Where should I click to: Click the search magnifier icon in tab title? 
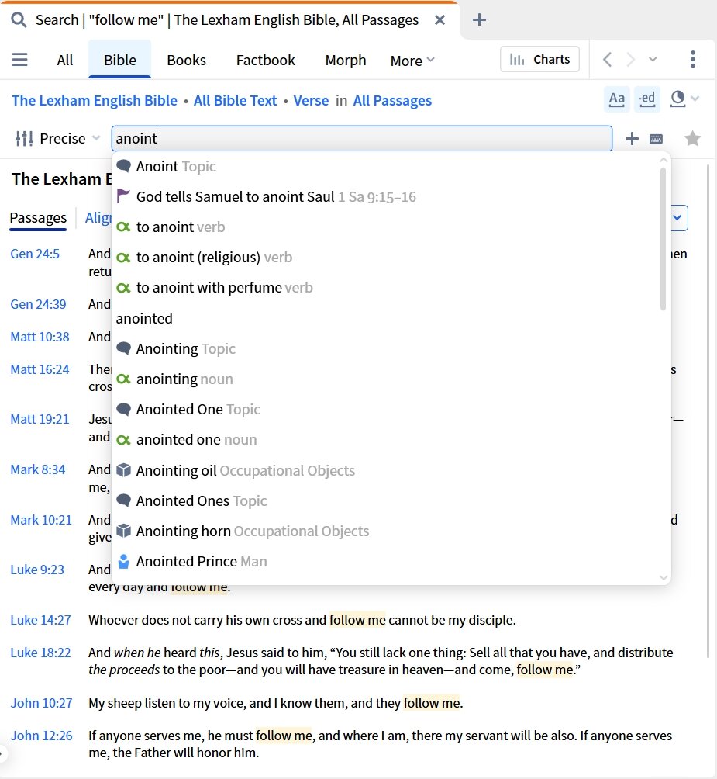[19, 20]
